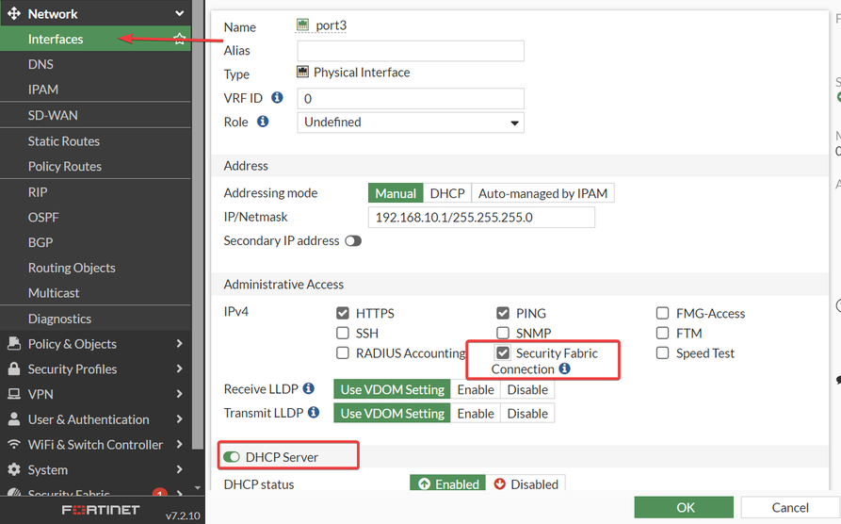Open the Role dropdown
This screenshot has height=524, width=841.
coord(411,123)
